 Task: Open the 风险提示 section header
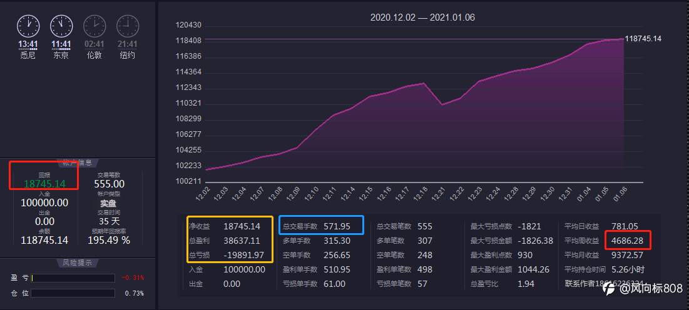coord(78,263)
